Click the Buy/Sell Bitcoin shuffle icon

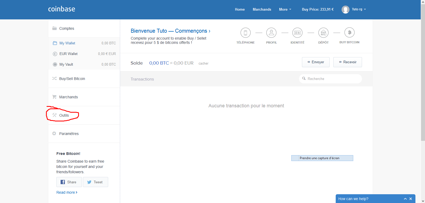pyautogui.click(x=54, y=78)
